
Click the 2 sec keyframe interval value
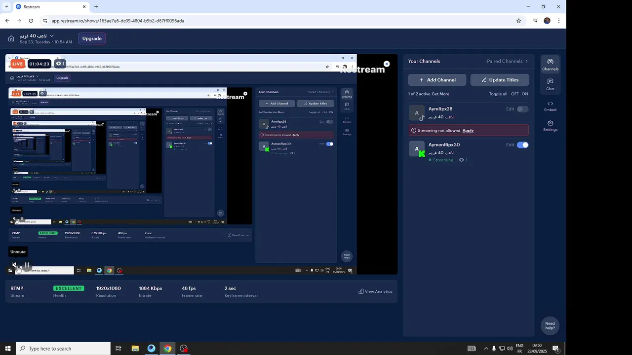(x=230, y=288)
